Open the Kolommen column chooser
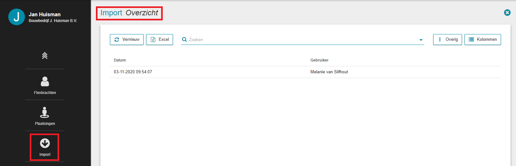Screen dimensions: 516x166 coord(483,40)
